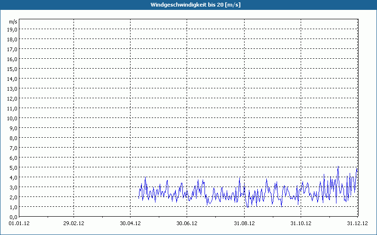Select the 30.04.12 date label
377x235 pixels.
[130, 223]
